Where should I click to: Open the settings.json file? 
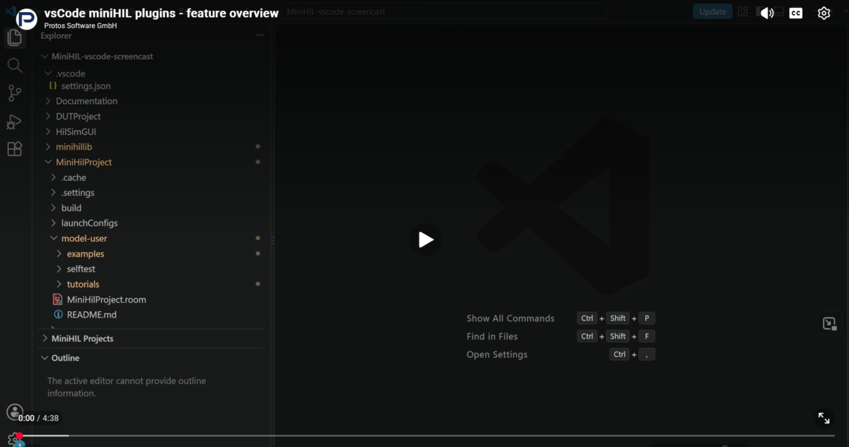click(86, 86)
